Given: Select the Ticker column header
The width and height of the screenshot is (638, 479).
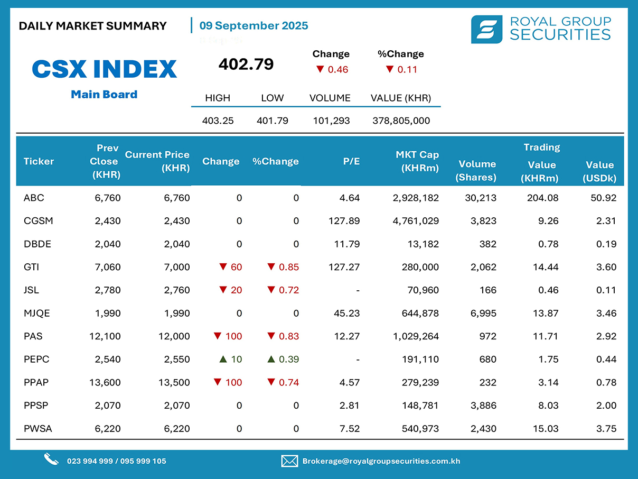Looking at the screenshot, I should (39, 162).
